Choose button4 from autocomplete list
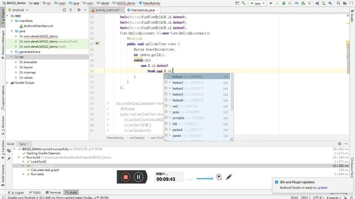This screenshot has height=199, width=355. pyautogui.click(x=196, y=88)
